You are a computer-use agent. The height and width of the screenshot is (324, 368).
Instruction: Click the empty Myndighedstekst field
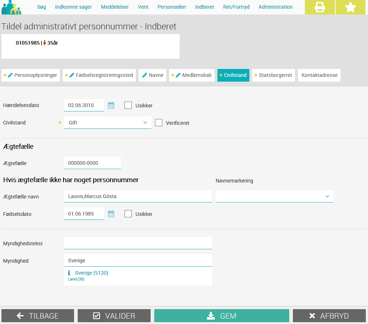138,243
